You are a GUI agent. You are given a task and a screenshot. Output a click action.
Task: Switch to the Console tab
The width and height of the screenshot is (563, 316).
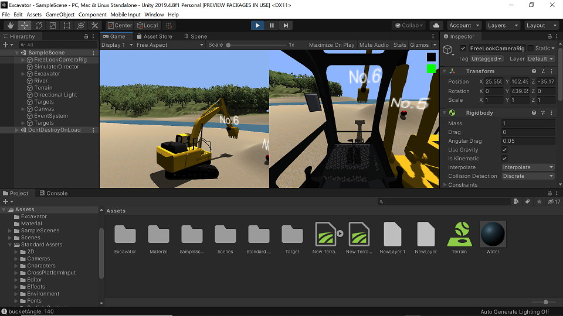click(x=53, y=193)
